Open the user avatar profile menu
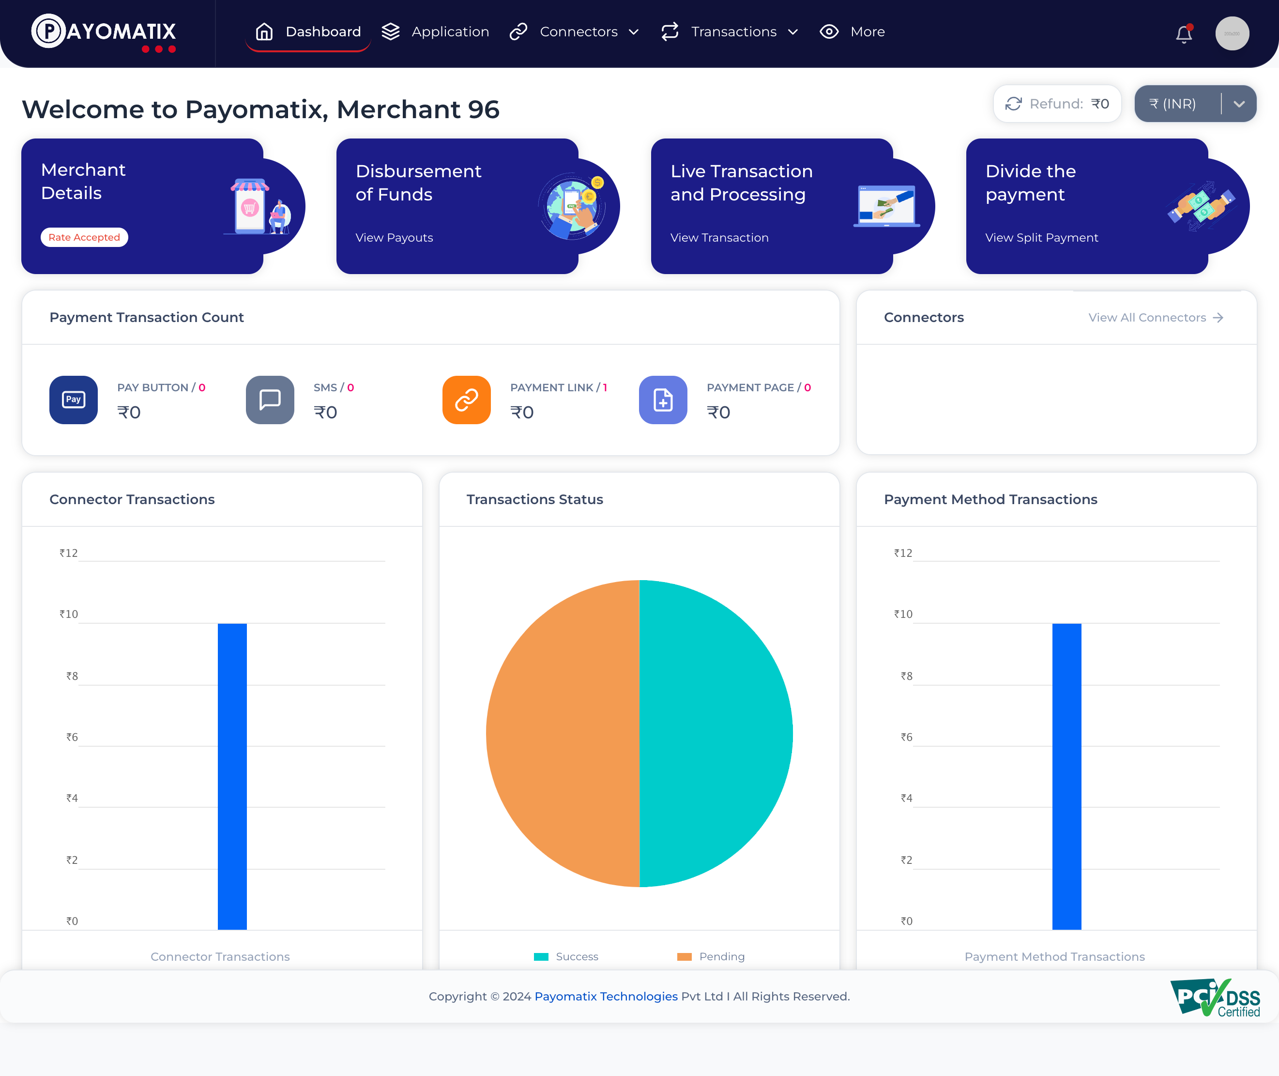The width and height of the screenshot is (1279, 1076). [x=1232, y=33]
